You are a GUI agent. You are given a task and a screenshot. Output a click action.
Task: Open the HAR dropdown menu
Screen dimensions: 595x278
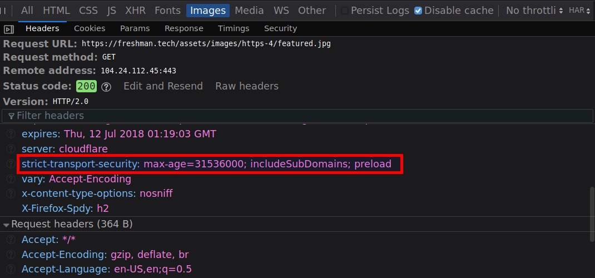click(579, 11)
